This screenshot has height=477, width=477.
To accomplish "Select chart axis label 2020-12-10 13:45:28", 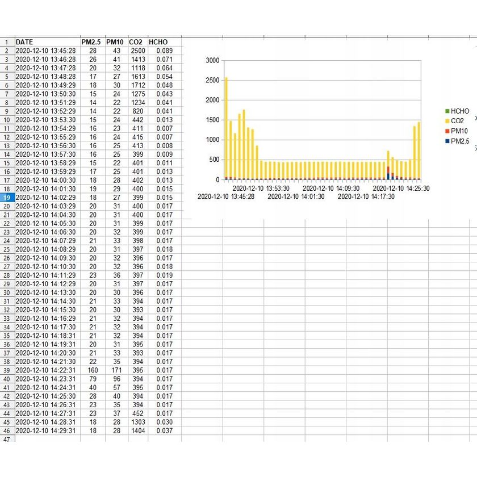I will 225,196.
